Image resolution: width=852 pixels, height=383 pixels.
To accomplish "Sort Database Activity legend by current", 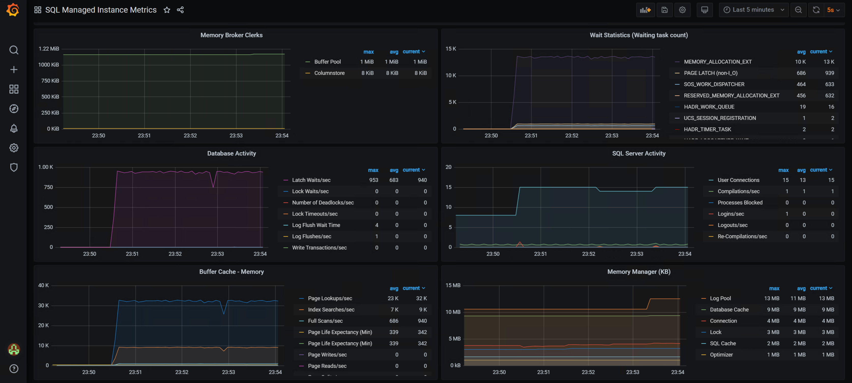I will [414, 170].
